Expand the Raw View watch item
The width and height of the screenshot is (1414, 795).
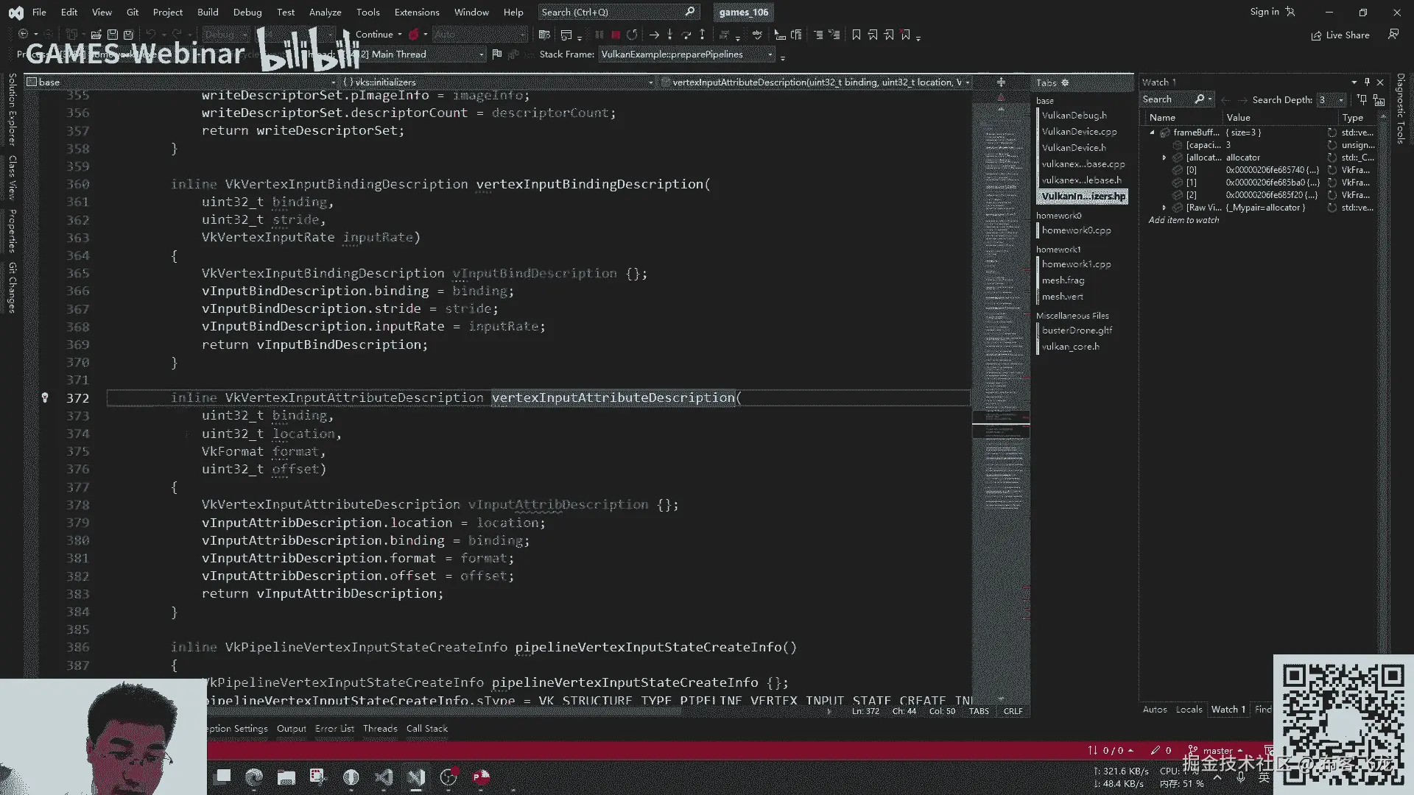1164,208
